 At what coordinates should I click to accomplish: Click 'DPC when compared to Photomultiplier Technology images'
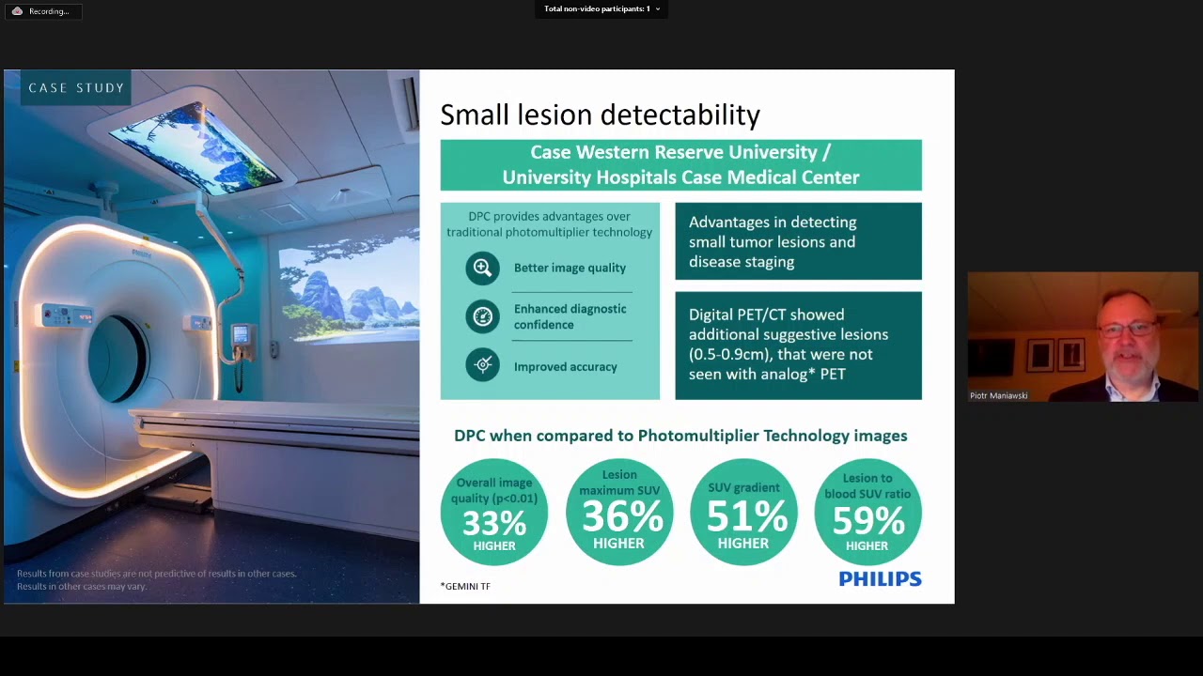(x=680, y=436)
